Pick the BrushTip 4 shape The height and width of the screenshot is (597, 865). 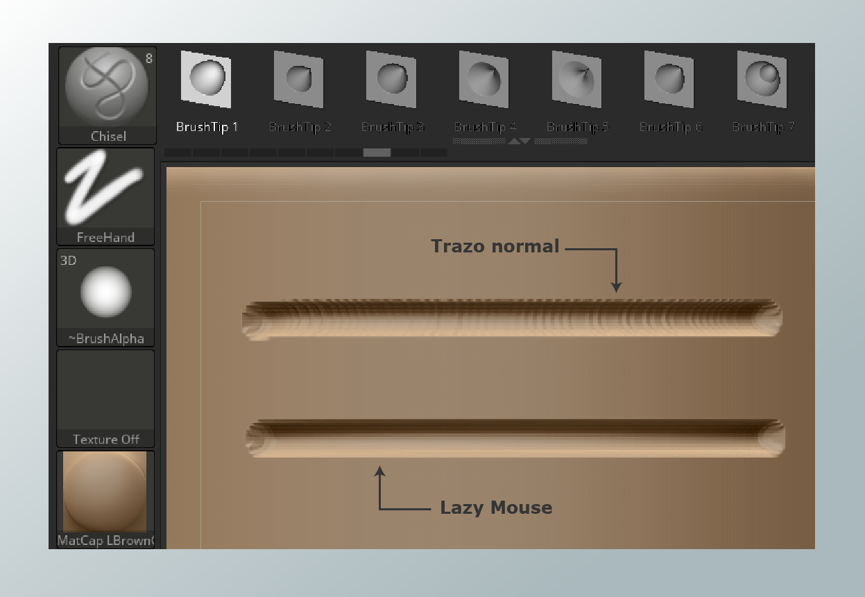(x=484, y=79)
